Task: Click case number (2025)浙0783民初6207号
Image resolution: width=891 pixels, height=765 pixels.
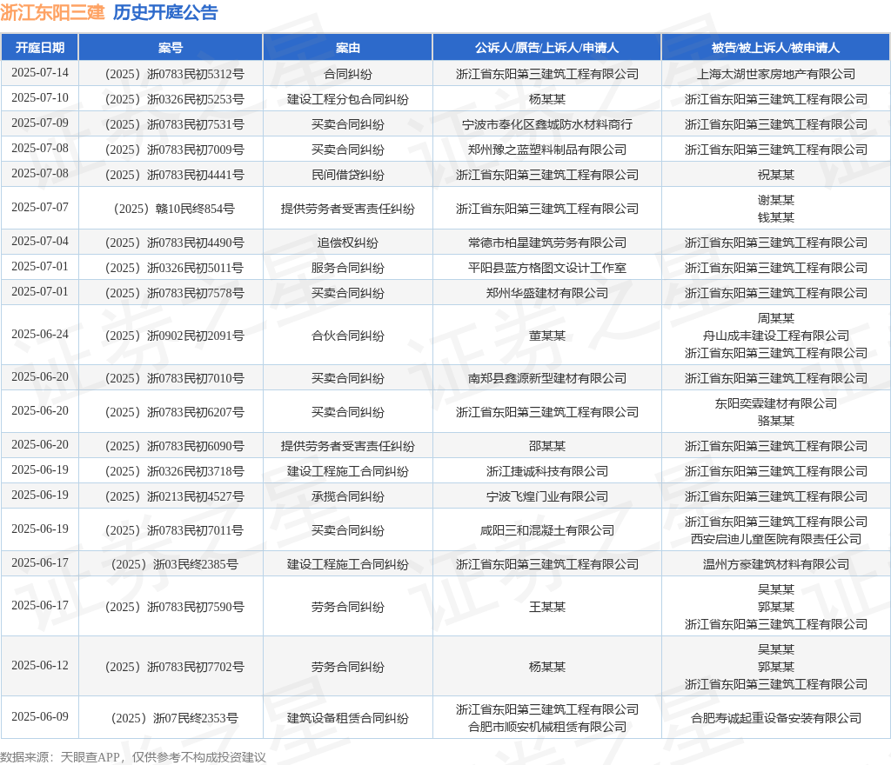Action: click(174, 413)
